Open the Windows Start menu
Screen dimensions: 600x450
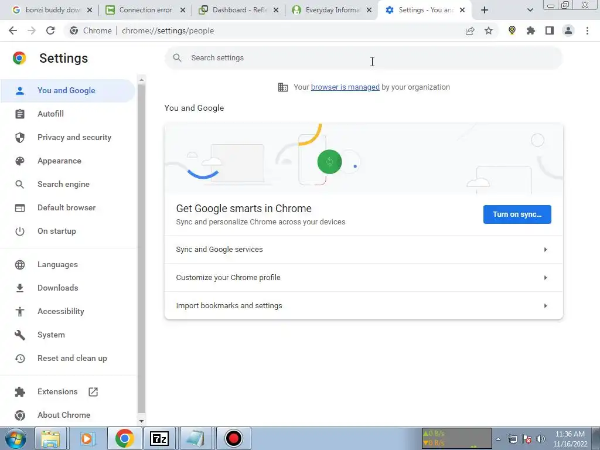(x=15, y=438)
